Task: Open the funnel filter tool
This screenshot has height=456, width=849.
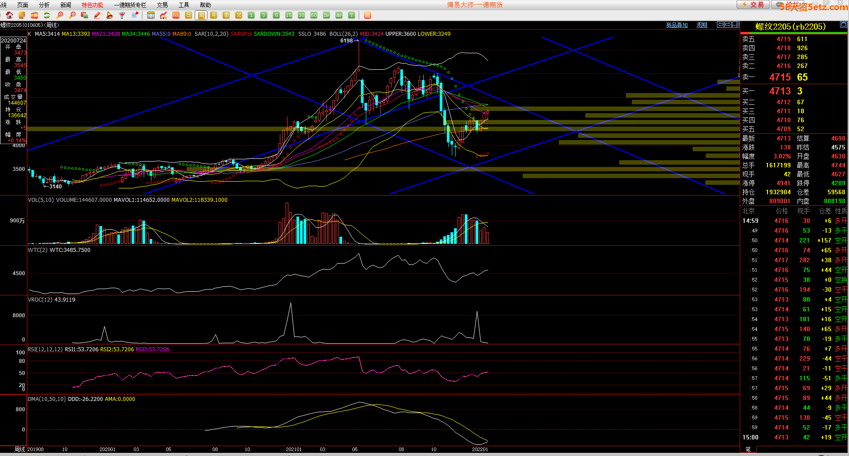Action: click(x=122, y=15)
